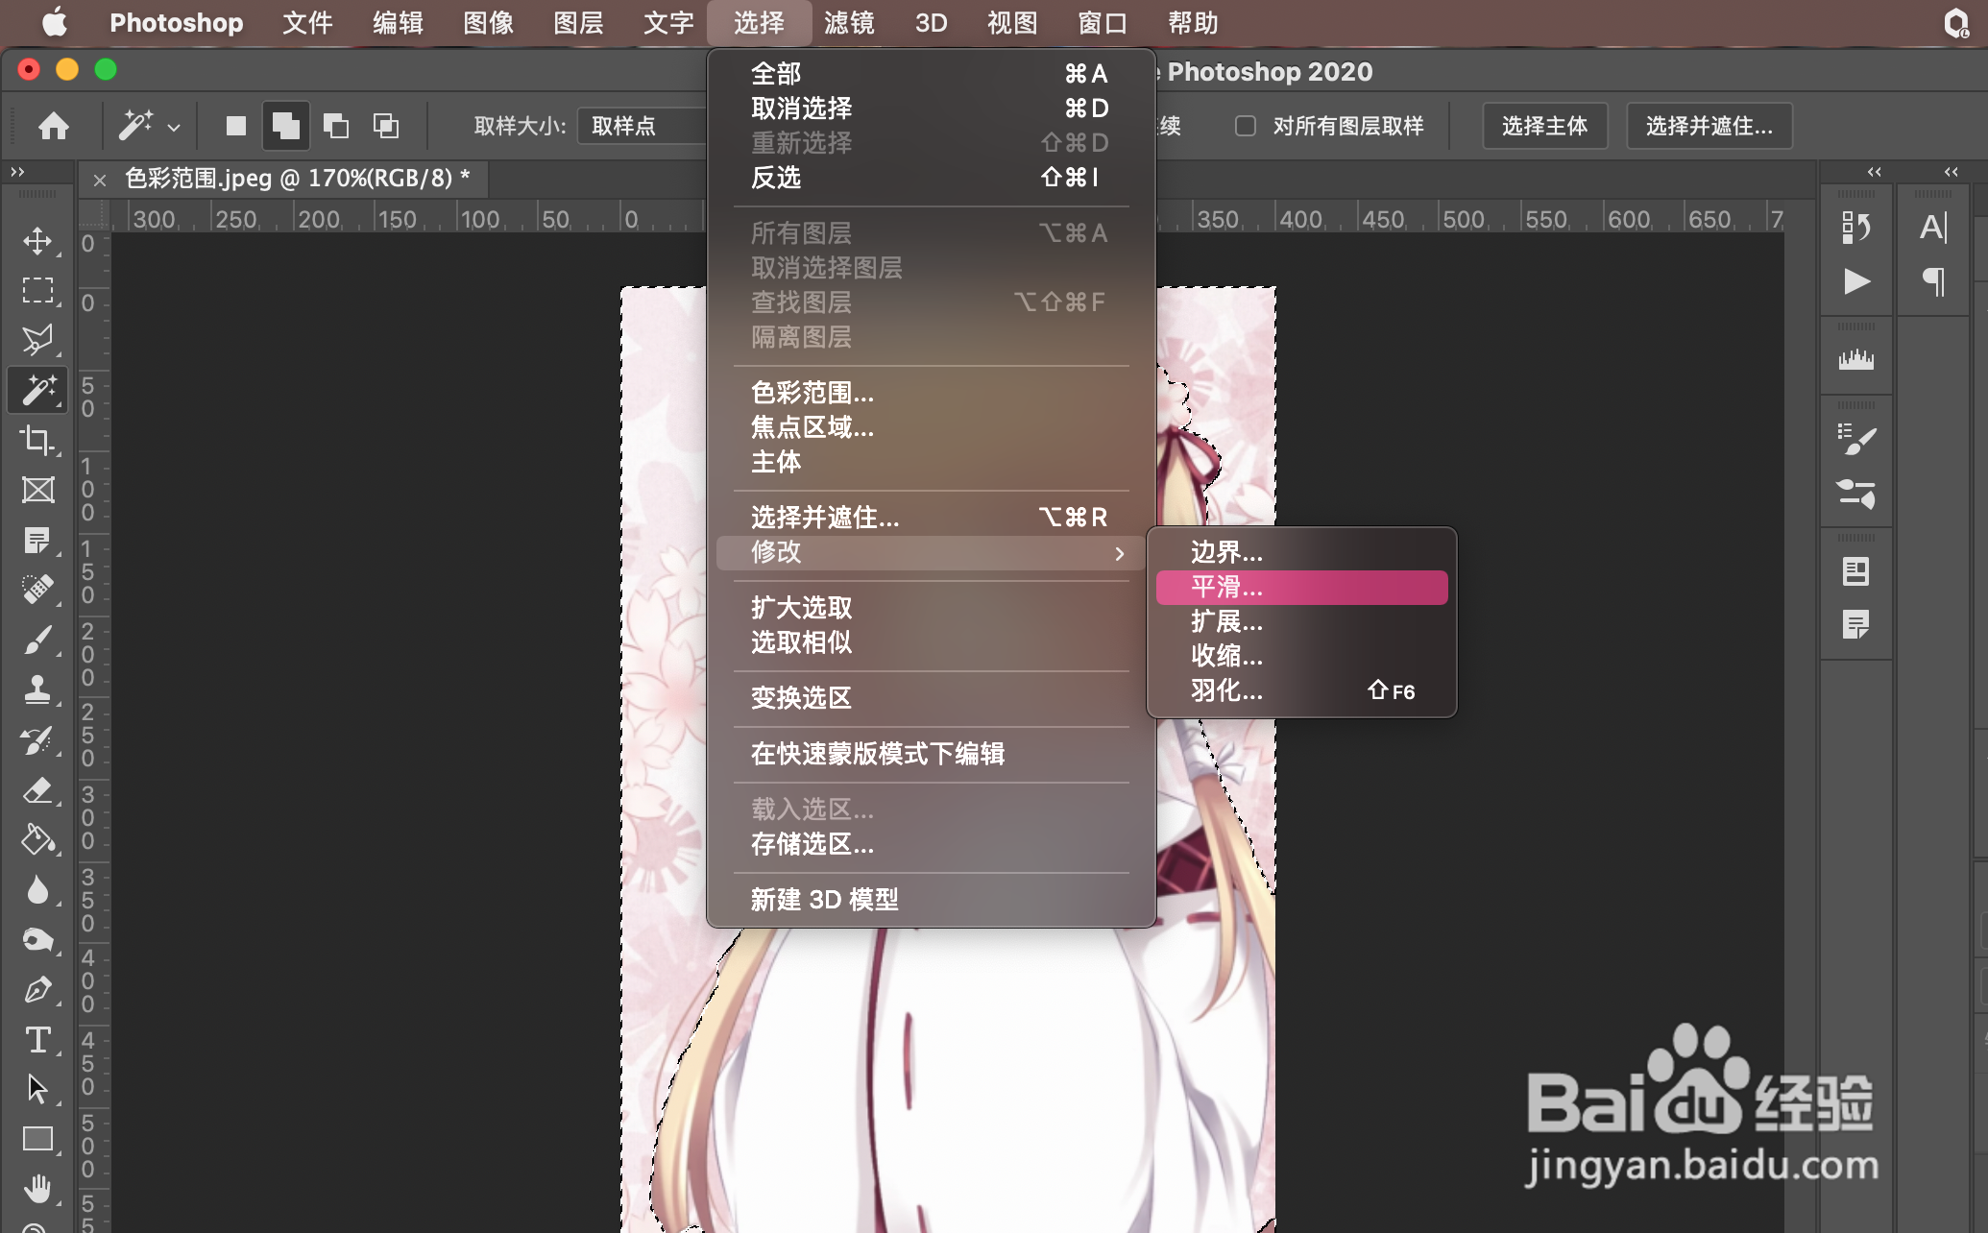Open the Actions panel play icon
This screenshot has width=1988, height=1233.
pyautogui.click(x=1856, y=281)
